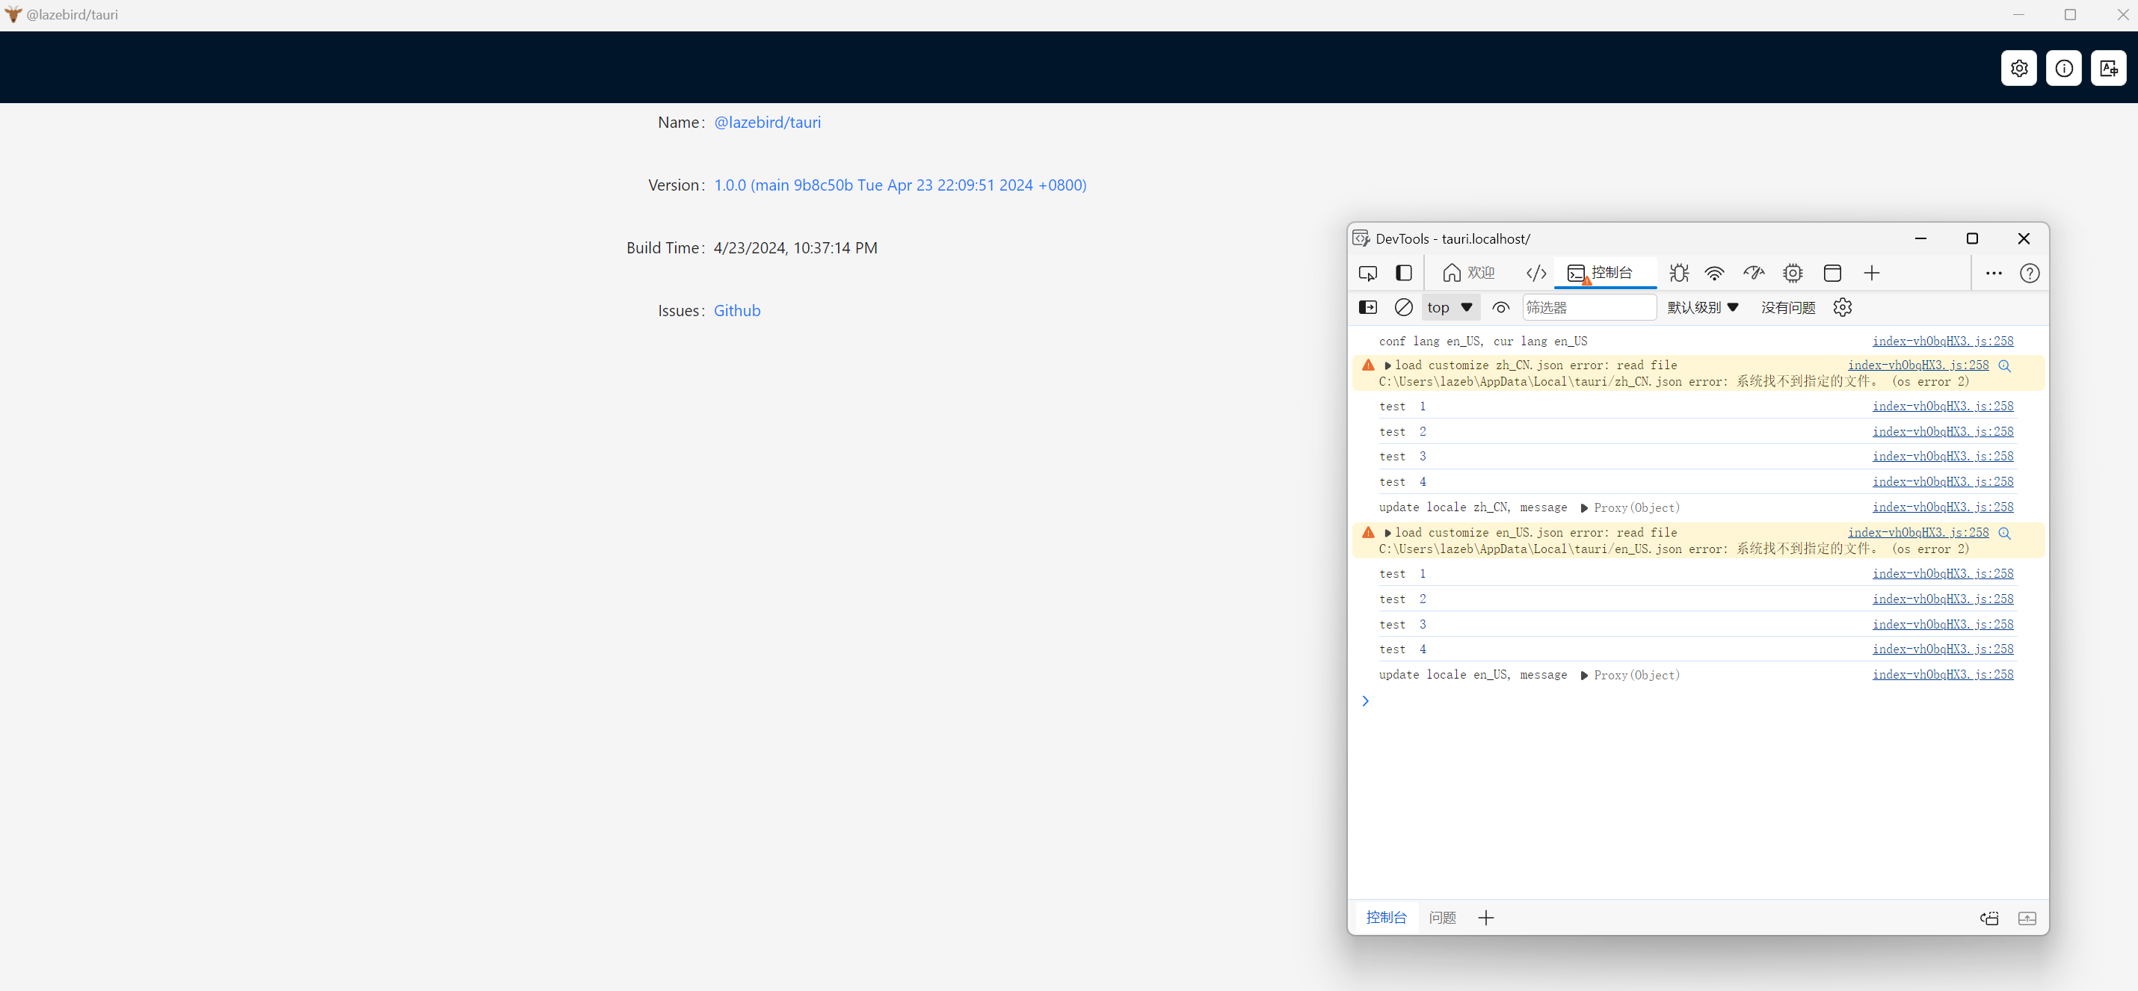
Task: Toggle the live expression eye icon
Action: (x=1500, y=307)
